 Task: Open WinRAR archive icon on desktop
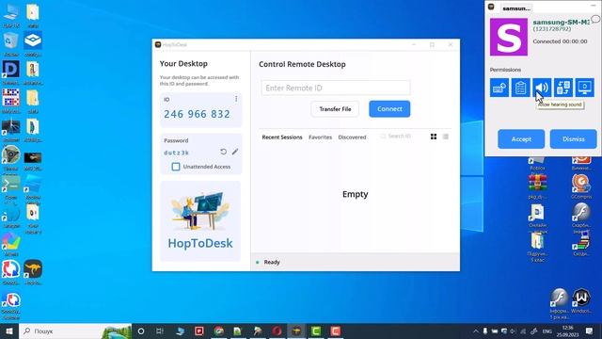click(537, 187)
